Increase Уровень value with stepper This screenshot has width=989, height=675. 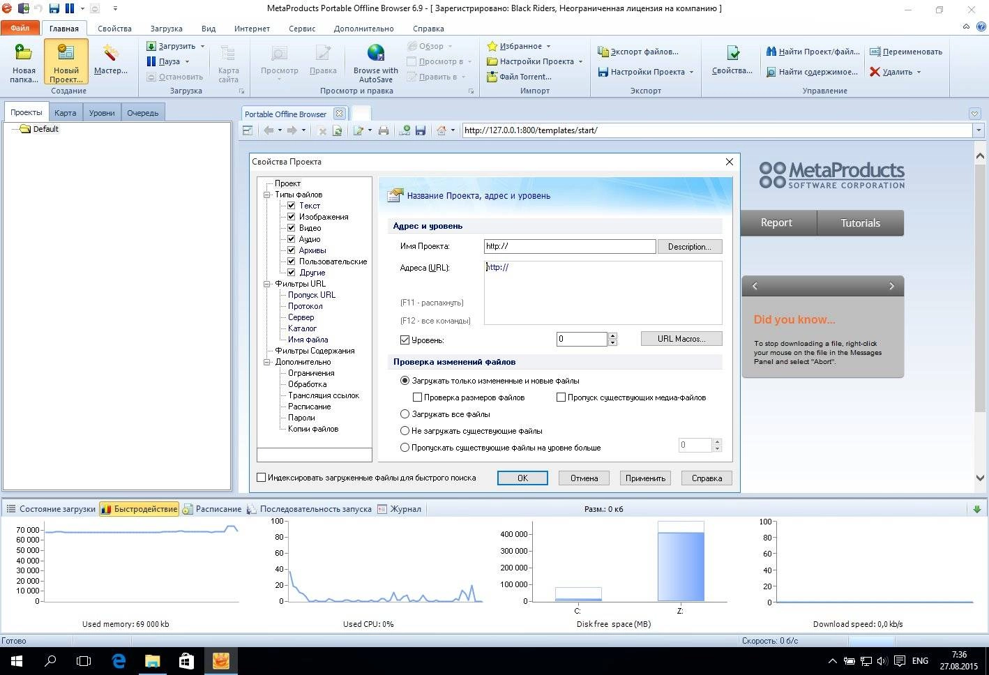tap(612, 336)
